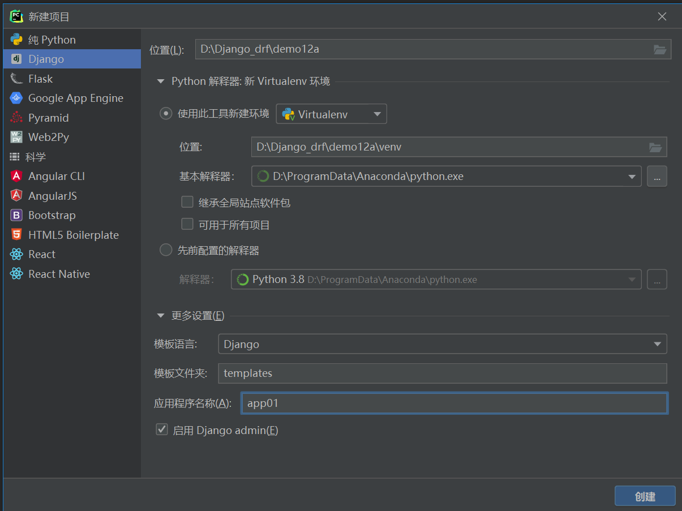Select Web2Py project type
Image resolution: width=682 pixels, height=511 pixels.
point(72,137)
